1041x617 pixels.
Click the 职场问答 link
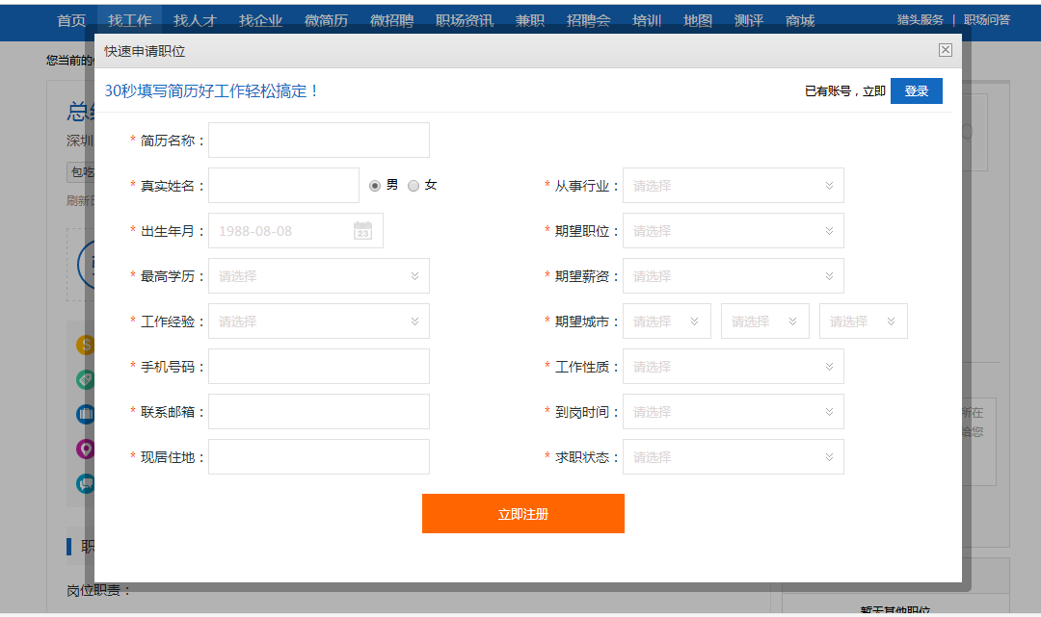[x=987, y=20]
